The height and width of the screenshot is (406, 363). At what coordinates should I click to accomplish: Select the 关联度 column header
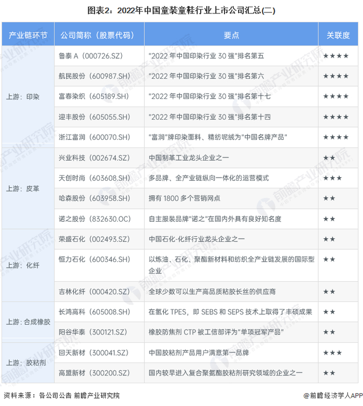338,34
